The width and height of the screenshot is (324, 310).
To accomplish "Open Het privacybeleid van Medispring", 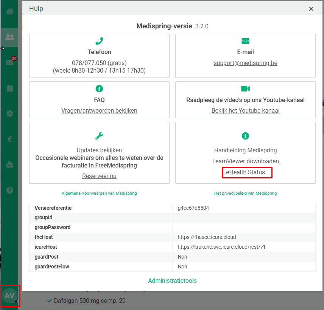I will coord(245,194).
